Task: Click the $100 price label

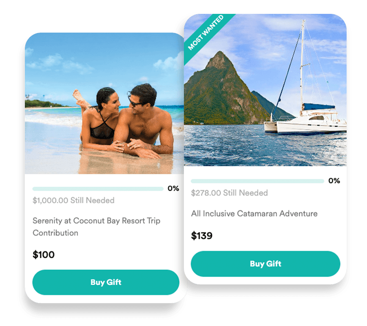Action: [x=44, y=255]
